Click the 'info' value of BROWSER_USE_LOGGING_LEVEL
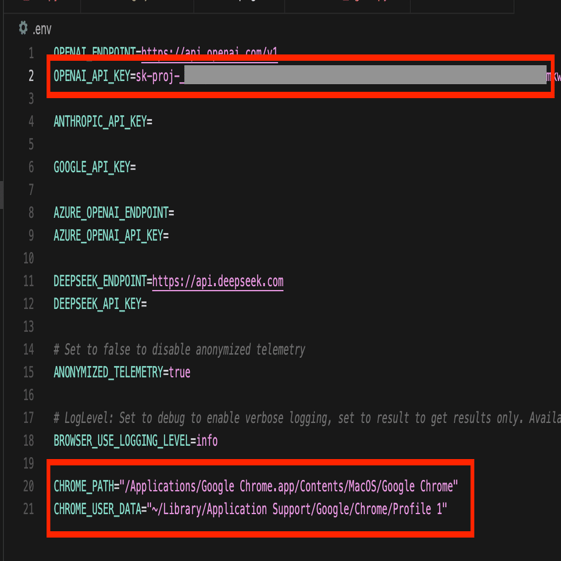Screen dimensions: 561x561 207,441
